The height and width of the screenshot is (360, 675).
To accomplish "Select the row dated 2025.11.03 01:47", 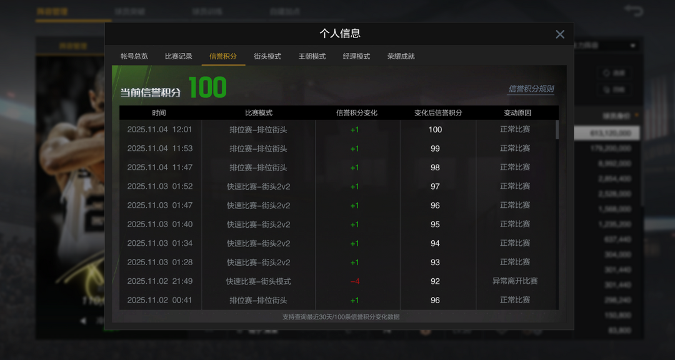I will [339, 205].
